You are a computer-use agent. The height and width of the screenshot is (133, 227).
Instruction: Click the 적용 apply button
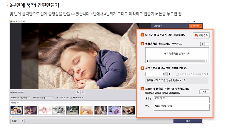tap(204, 92)
